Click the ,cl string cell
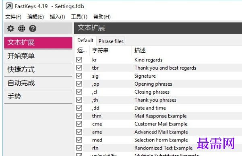Screen dimensions: 242x156 (x=95, y=92)
